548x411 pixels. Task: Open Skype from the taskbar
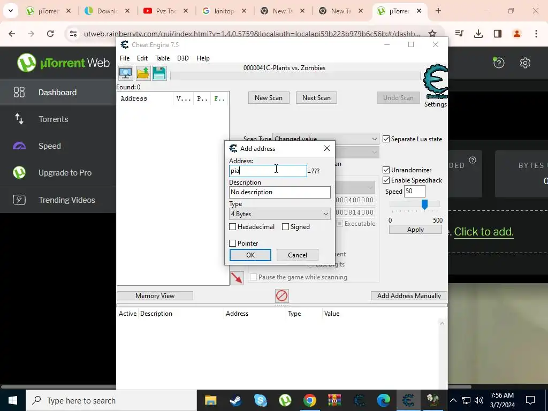point(261,400)
